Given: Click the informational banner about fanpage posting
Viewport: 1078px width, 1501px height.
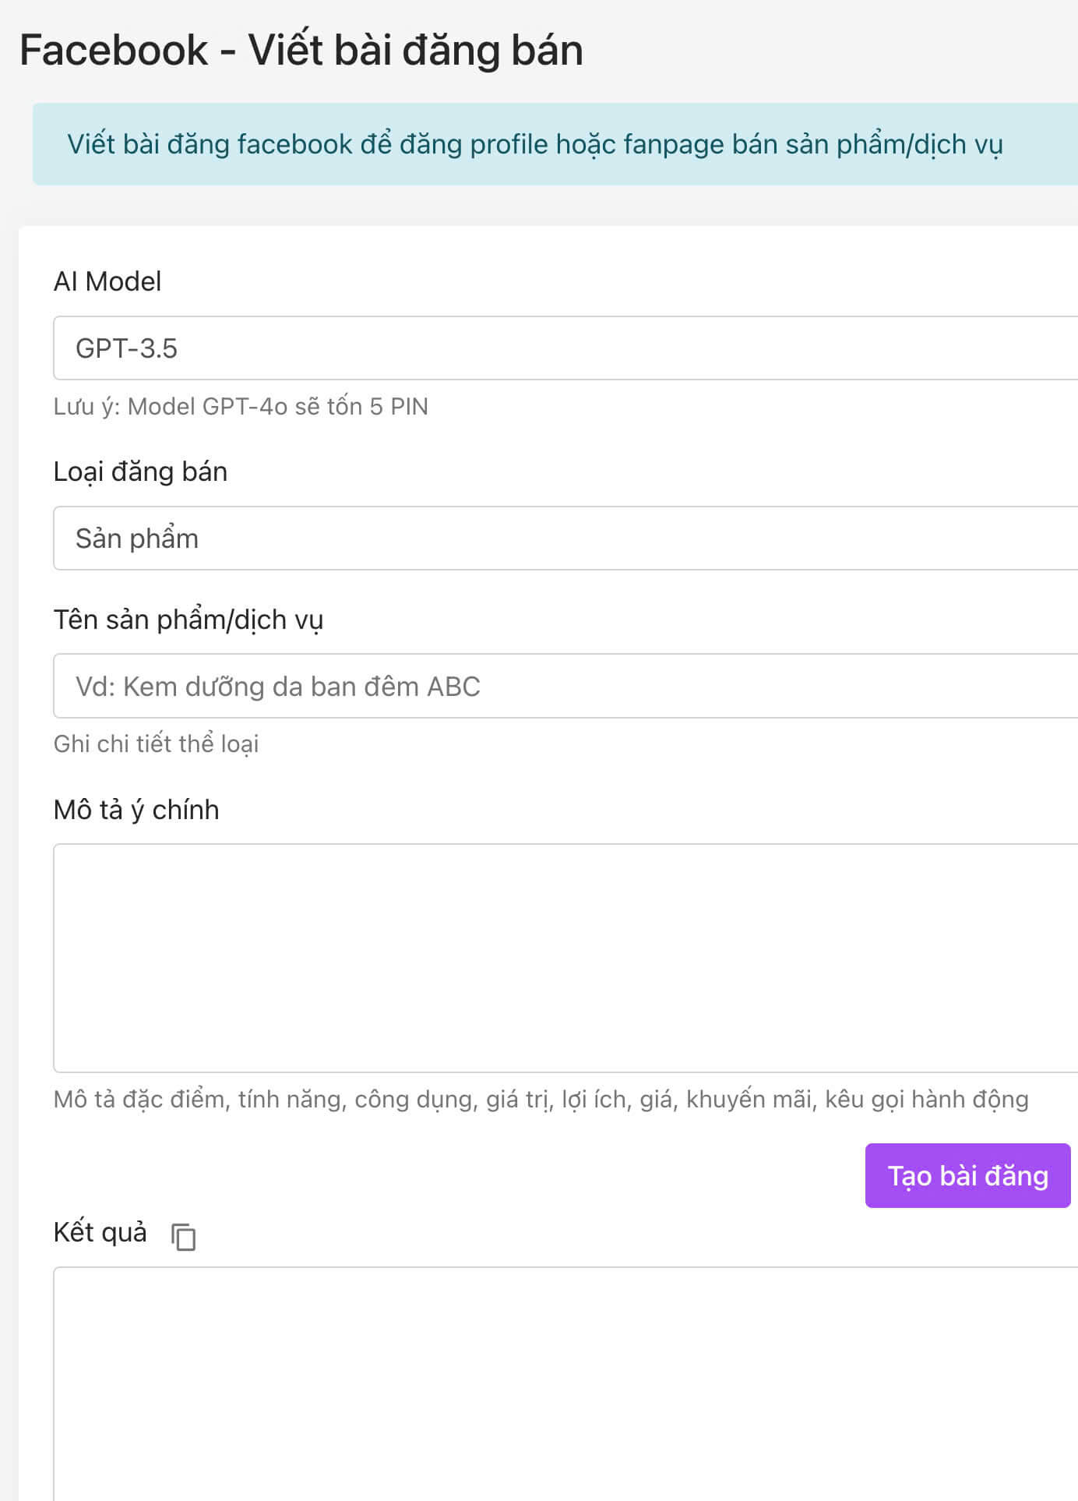Looking at the screenshot, I should (539, 143).
